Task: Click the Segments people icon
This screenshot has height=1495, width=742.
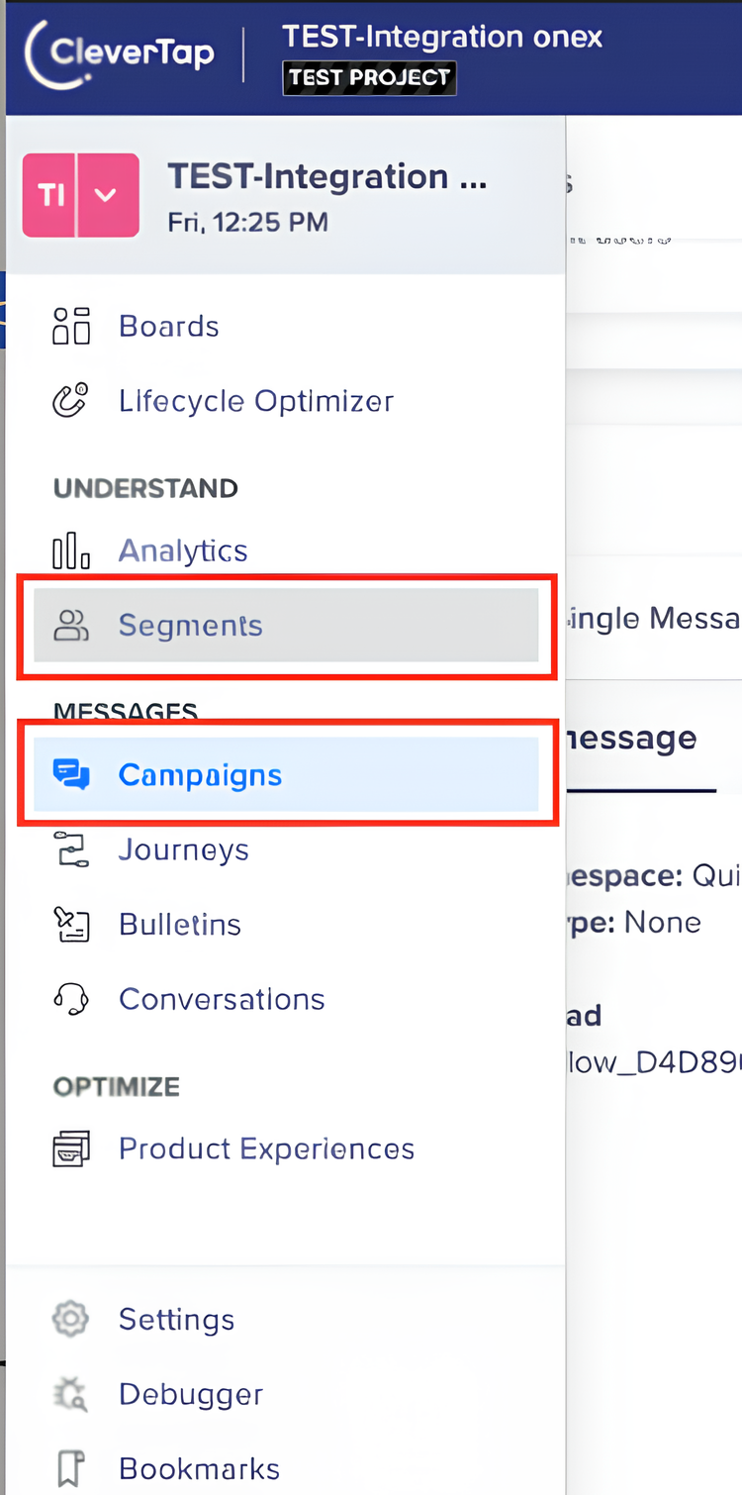Action: [71, 626]
